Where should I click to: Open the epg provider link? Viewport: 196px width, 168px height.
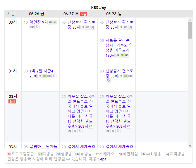103,159
